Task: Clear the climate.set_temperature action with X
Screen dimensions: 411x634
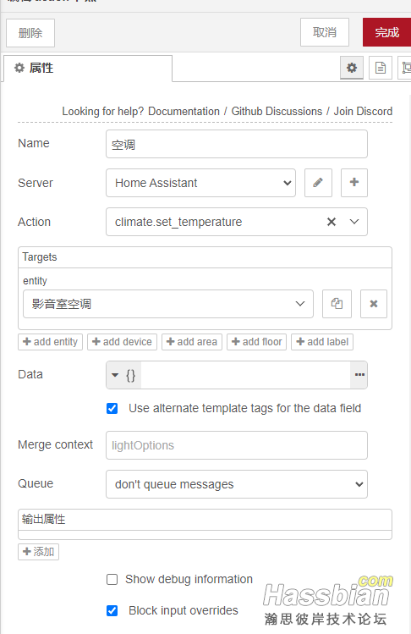Action: pos(332,222)
